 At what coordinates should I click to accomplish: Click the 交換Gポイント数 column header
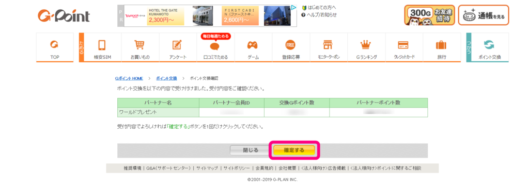click(297, 103)
